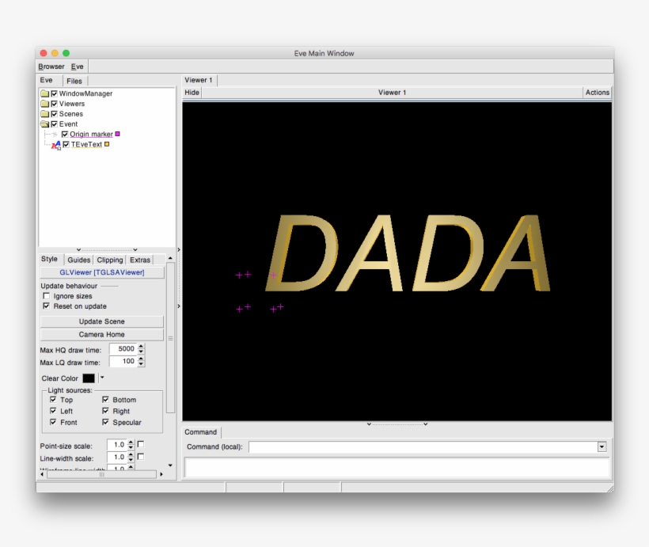
Task: Open the viewer Actions menu
Action: (597, 93)
